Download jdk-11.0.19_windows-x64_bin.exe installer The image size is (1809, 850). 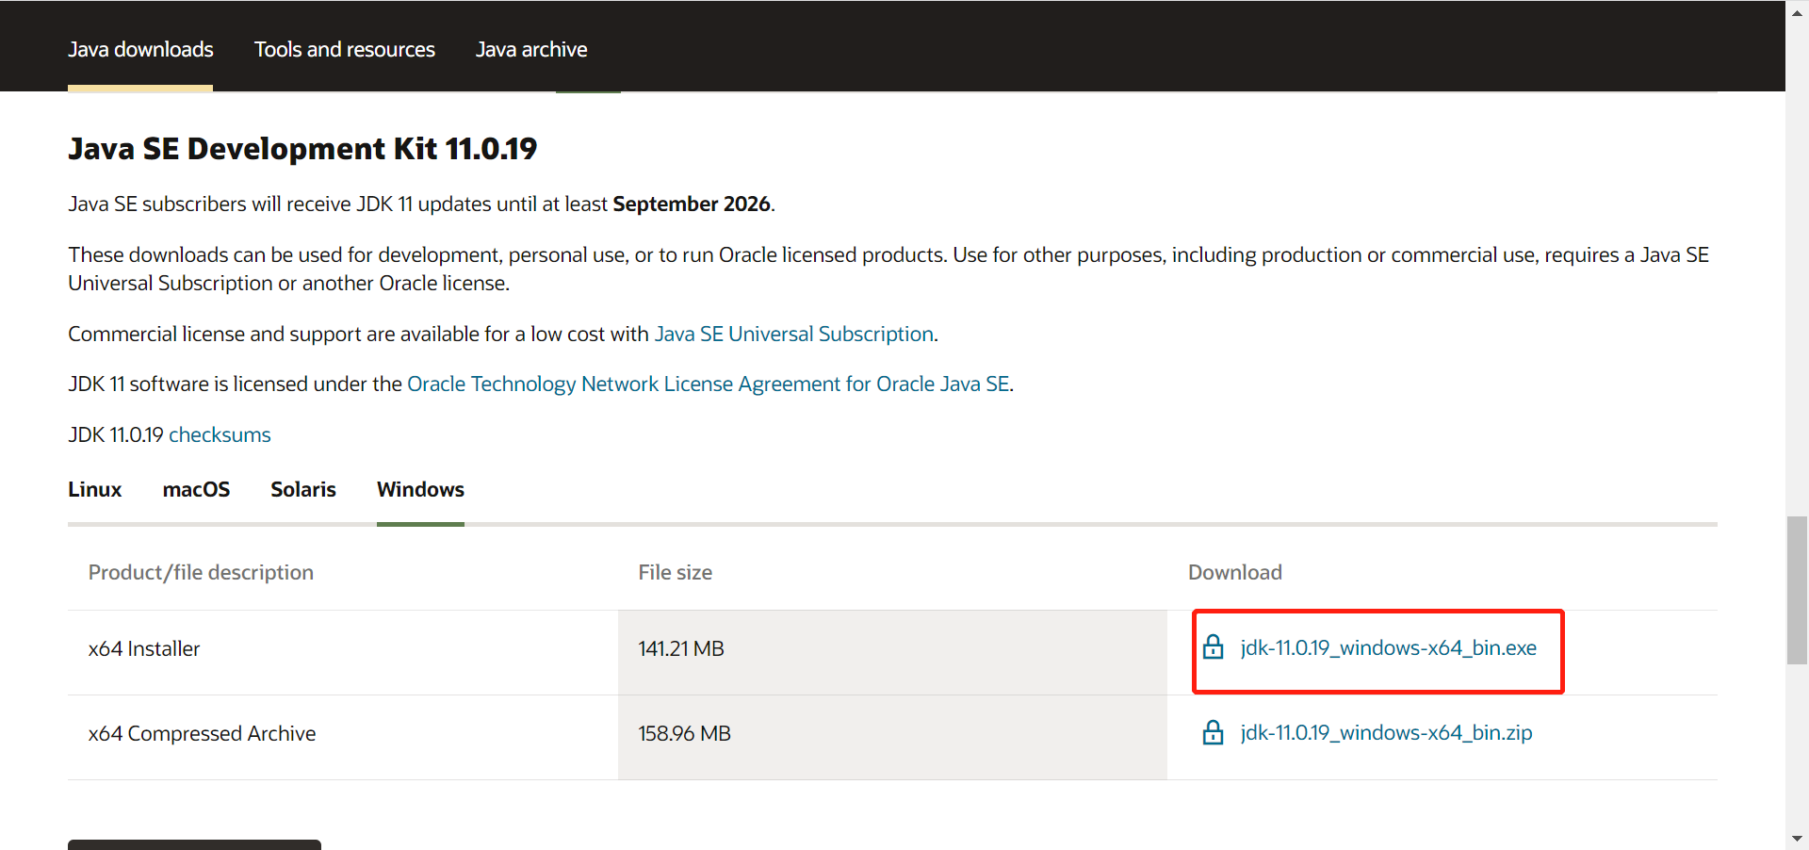[1388, 647]
